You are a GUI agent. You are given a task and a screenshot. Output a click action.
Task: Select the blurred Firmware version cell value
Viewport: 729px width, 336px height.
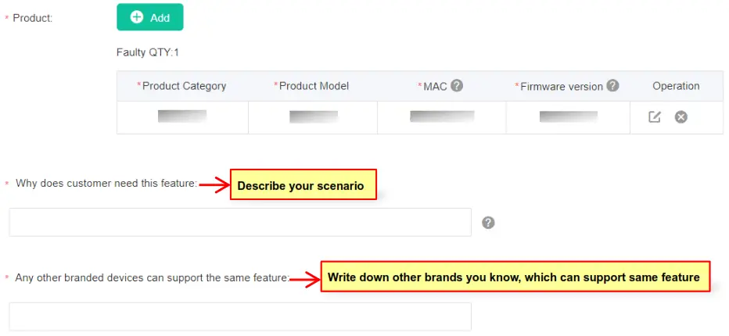point(569,116)
